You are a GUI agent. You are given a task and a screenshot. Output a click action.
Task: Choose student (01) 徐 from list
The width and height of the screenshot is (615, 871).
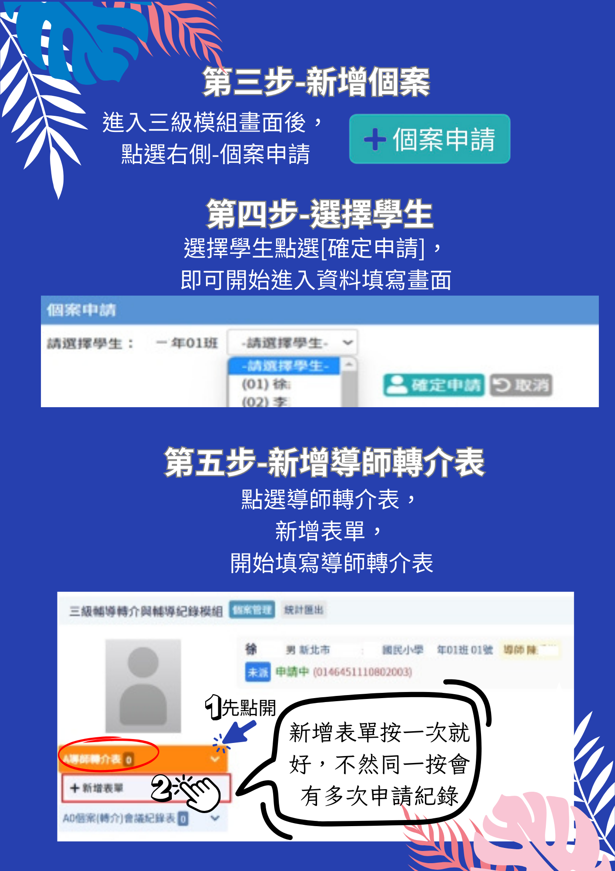266,384
